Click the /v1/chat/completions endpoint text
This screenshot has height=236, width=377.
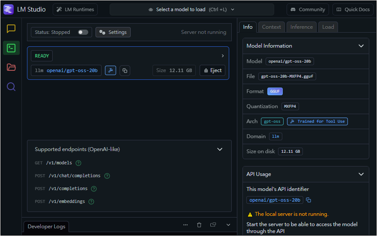coord(75,176)
